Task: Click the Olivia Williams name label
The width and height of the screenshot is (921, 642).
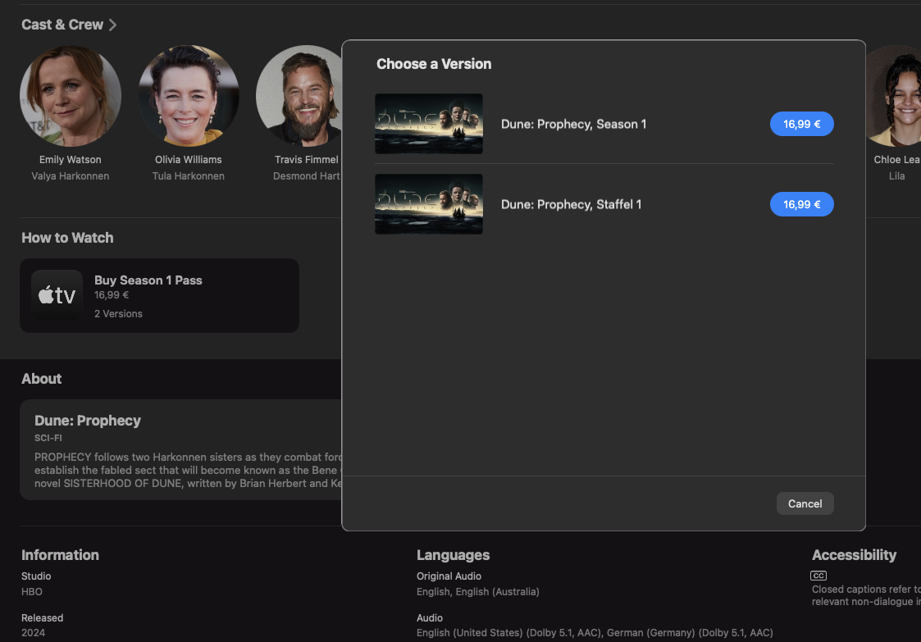Action: pos(189,160)
